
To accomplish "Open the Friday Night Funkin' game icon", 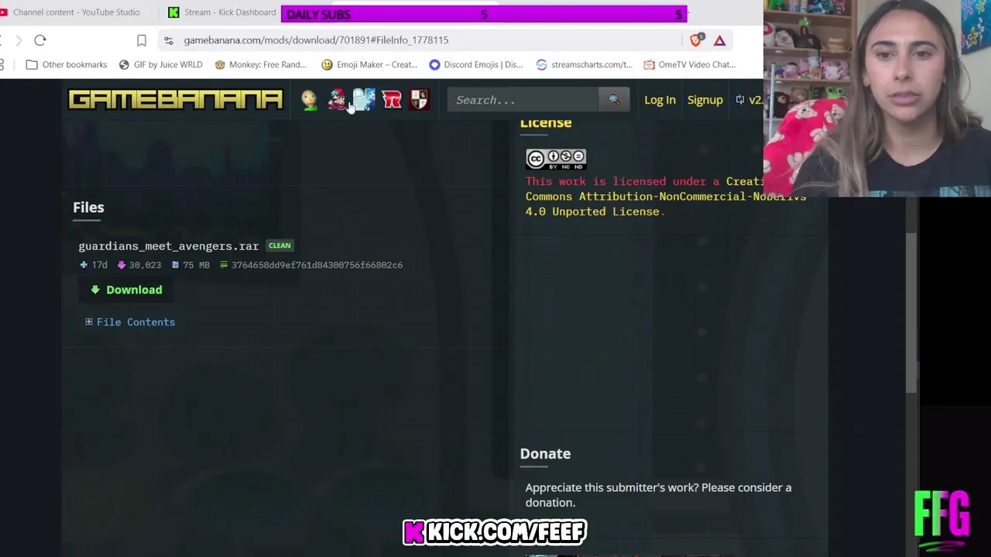I will (337, 100).
